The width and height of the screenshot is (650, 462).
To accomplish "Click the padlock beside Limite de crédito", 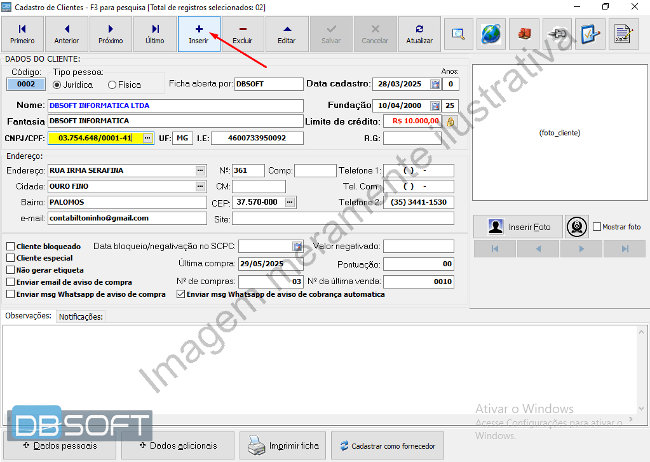I will pos(450,121).
